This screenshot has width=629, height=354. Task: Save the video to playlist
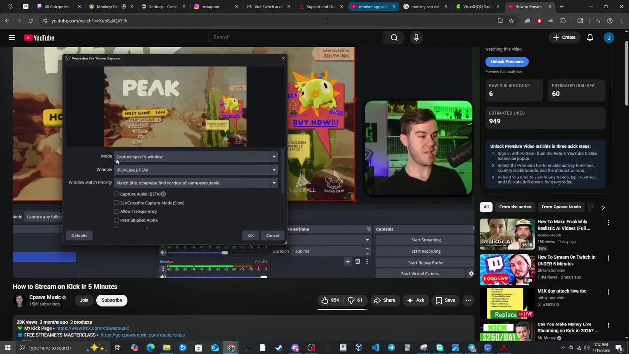tap(445, 300)
